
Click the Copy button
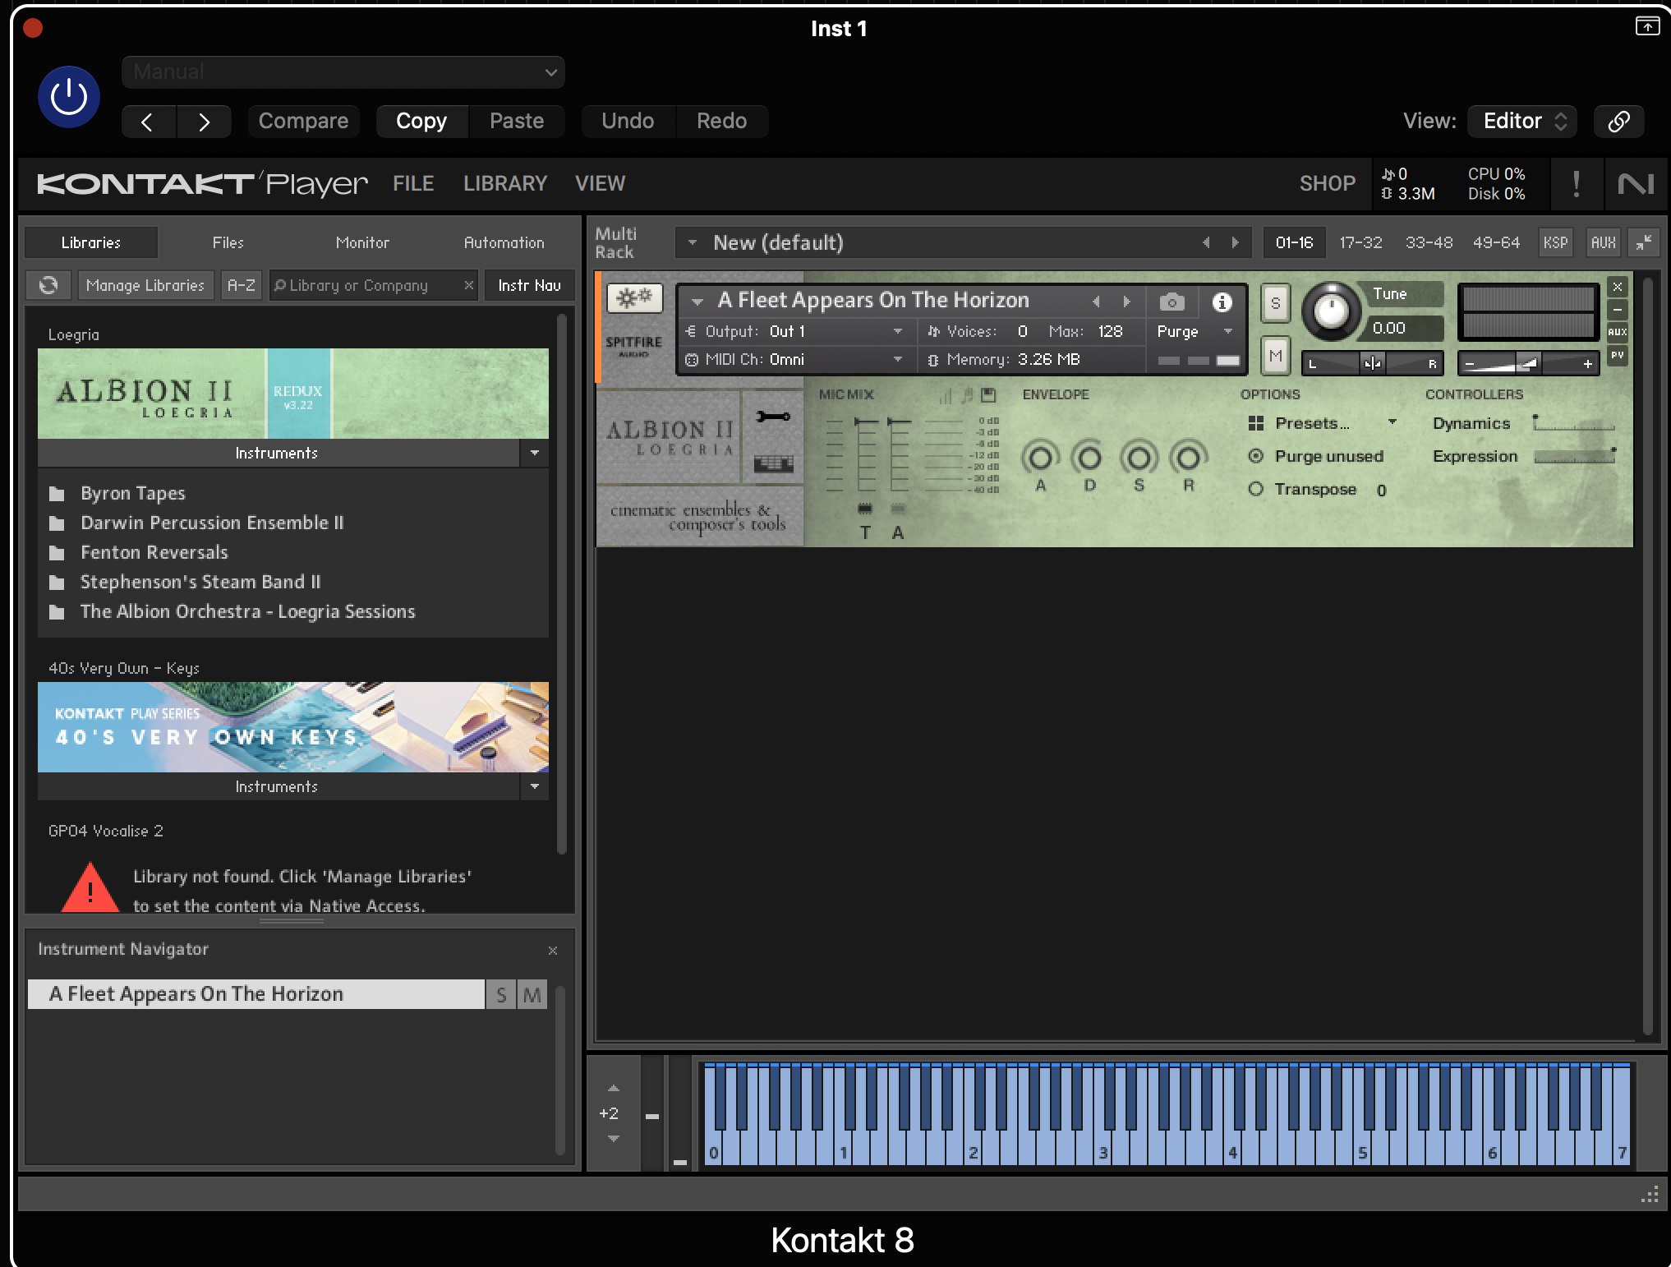(421, 122)
